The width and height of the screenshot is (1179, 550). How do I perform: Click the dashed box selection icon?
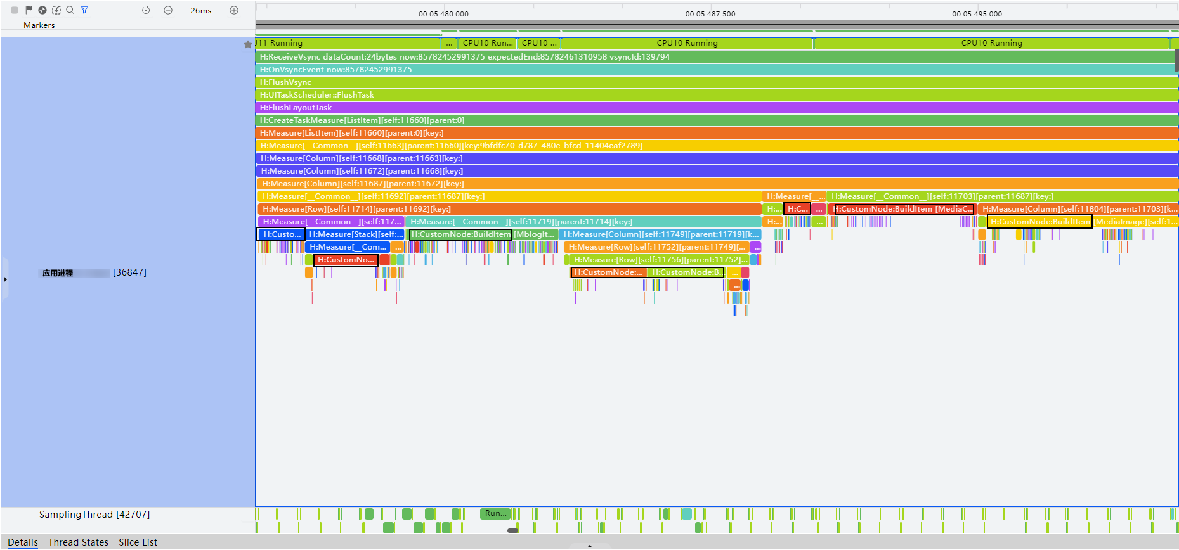(x=56, y=10)
